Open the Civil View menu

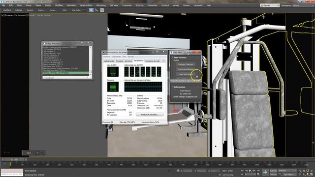coord(114,5)
